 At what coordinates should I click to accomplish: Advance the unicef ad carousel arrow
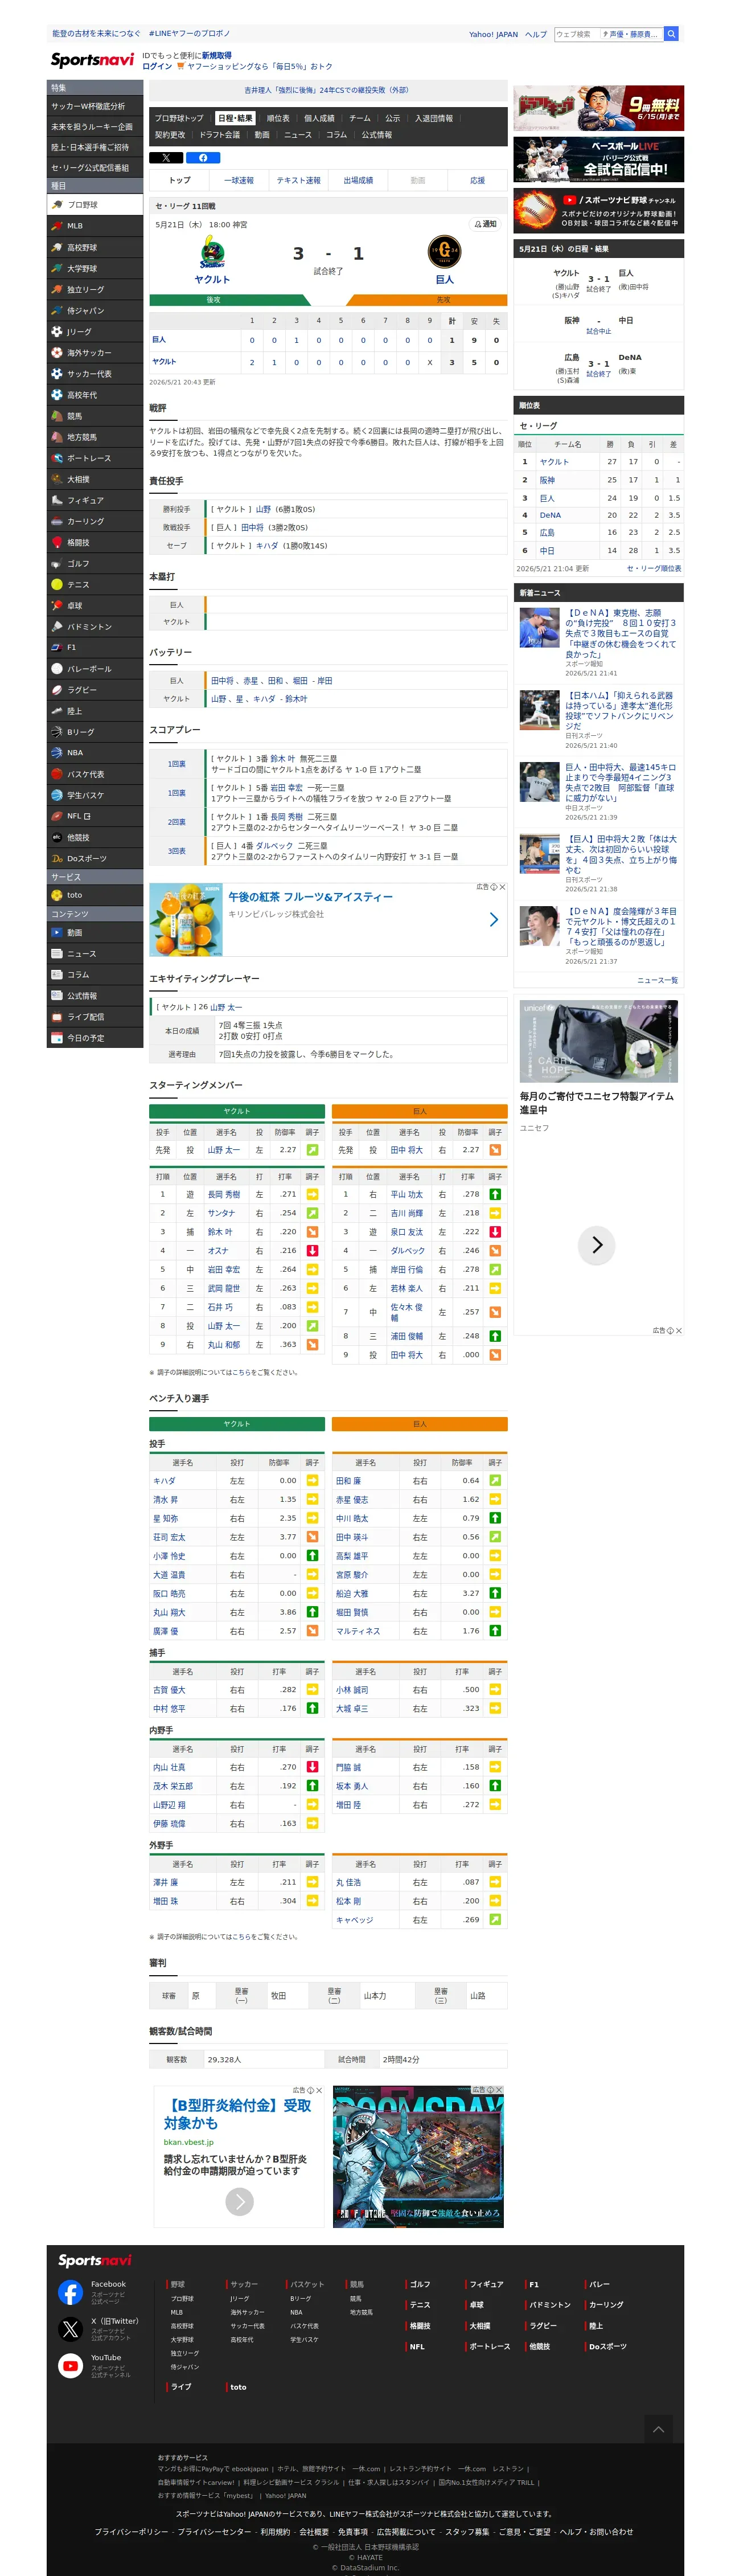(597, 1245)
